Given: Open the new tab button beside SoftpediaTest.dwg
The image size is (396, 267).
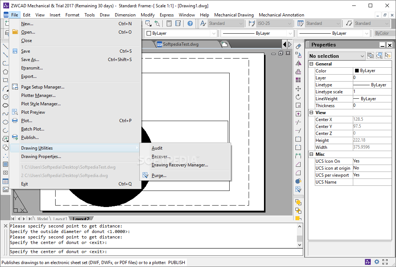Looking at the screenshot, I should 225,45.
